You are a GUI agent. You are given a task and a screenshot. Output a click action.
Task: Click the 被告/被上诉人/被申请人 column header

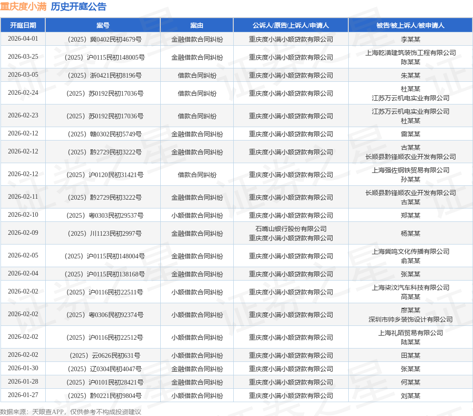pyautogui.click(x=410, y=25)
